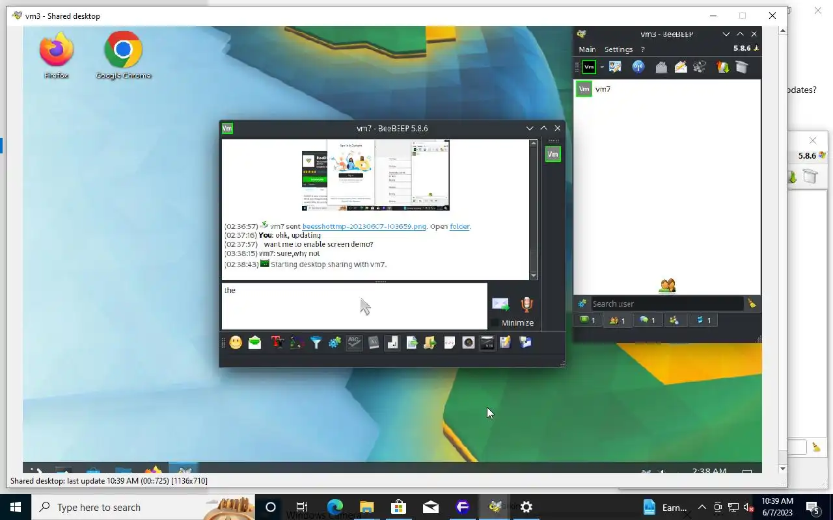833x520 pixels.
Task: Click the gear icon beside Search user
Action: (x=582, y=304)
